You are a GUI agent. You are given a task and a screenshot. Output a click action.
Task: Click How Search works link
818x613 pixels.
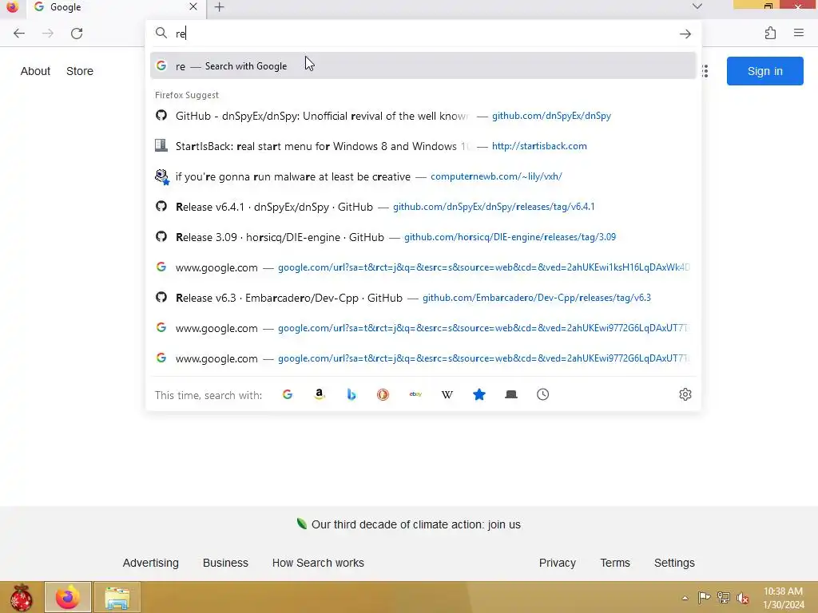point(318,563)
